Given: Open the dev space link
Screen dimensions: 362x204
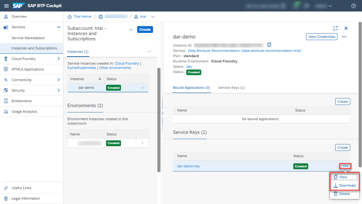Looking at the screenshot, I should pyautogui.click(x=189, y=66).
